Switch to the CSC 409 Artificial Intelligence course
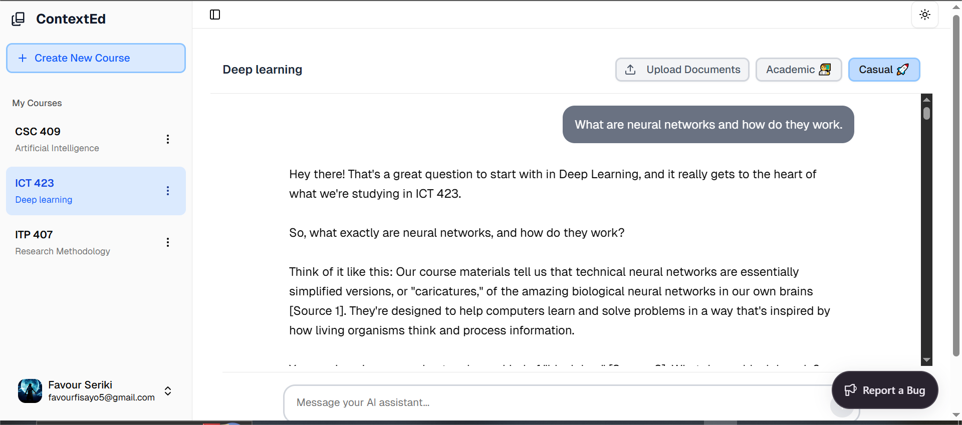 [x=75, y=139]
